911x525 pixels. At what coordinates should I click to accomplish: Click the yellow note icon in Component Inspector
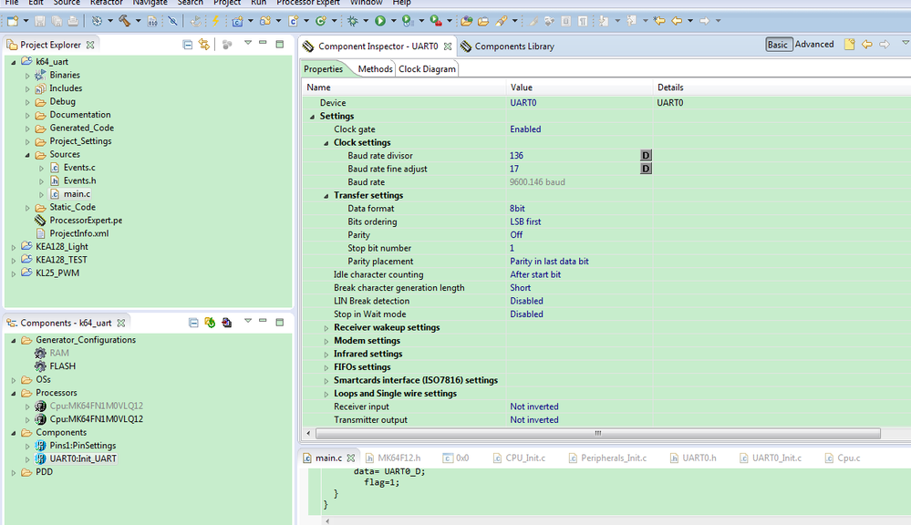849,44
